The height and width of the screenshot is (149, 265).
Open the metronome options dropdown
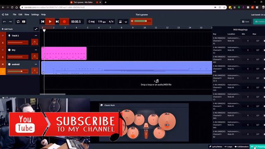tap(126, 22)
